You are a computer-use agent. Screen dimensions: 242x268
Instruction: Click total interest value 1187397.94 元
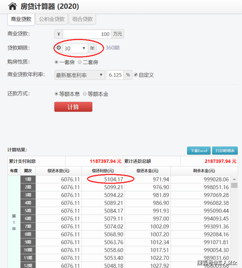[x=105, y=161]
